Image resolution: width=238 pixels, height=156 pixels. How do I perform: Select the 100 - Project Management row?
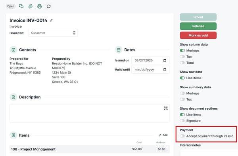90,149
